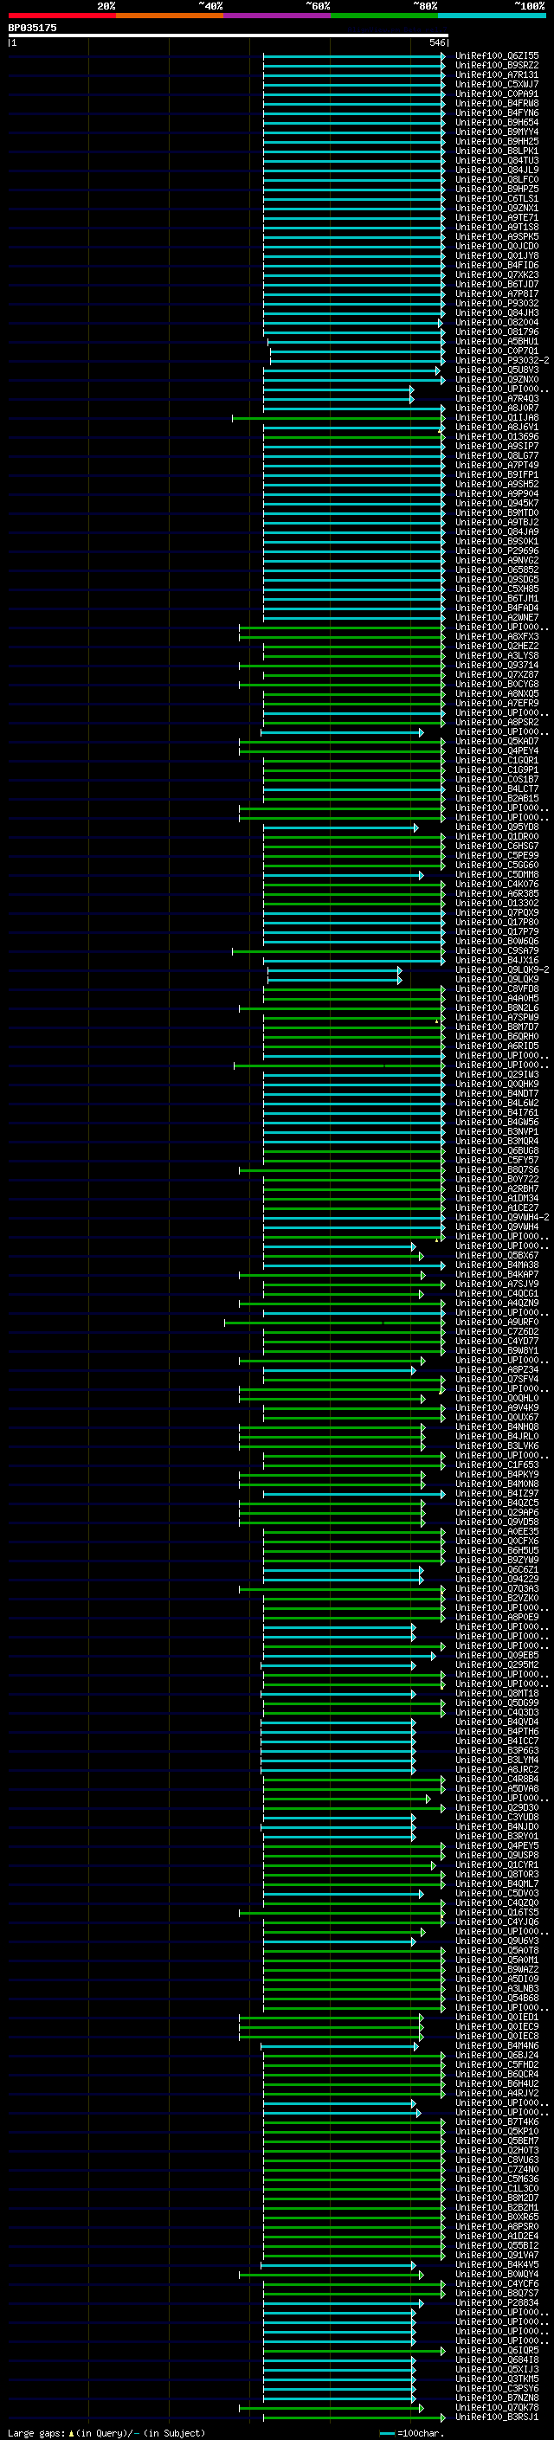Select the UniRef100_Q3TKM5 label
Viewport: 554px width, 2440px height.
[x=497, y=2379]
